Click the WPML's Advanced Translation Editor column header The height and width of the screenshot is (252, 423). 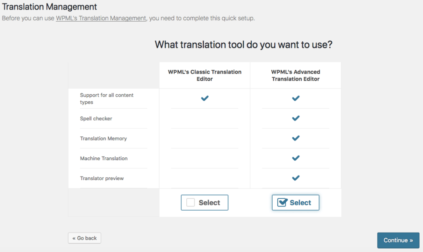point(295,75)
